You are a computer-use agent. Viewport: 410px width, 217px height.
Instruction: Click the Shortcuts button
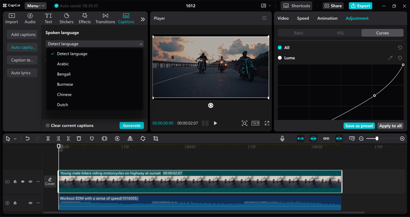coord(297,6)
